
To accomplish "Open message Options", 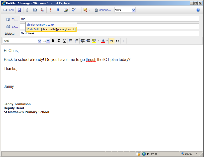I will [103, 10].
